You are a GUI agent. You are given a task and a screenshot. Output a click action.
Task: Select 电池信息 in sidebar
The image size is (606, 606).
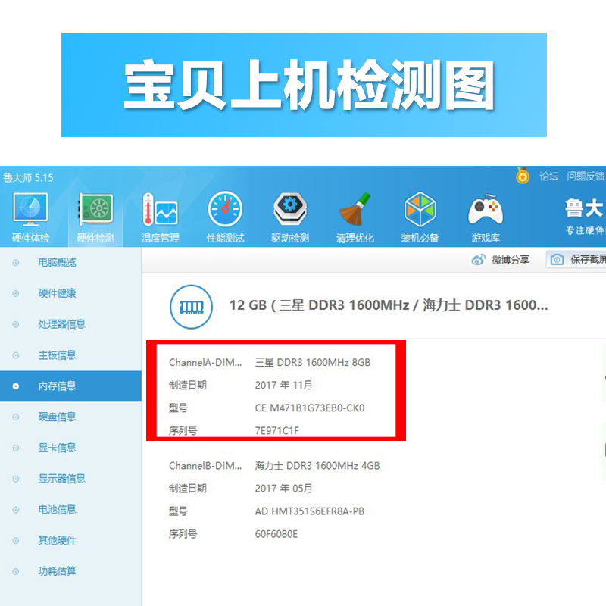click(x=58, y=510)
